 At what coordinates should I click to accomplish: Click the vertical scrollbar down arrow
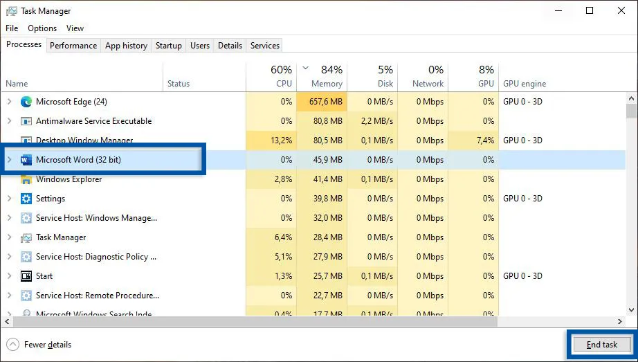(631, 310)
